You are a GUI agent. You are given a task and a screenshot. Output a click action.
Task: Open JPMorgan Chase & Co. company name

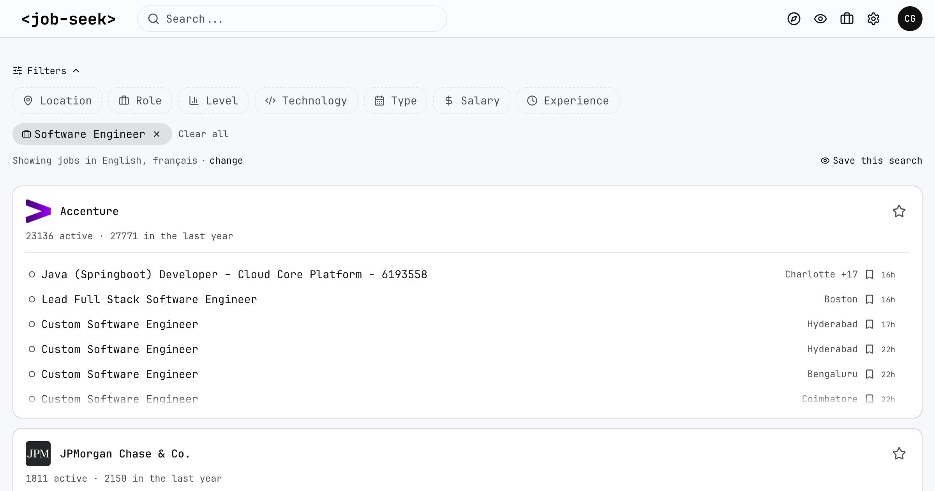pos(125,454)
